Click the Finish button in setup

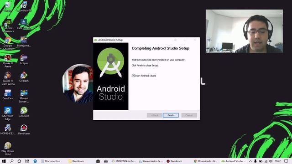[171, 115]
